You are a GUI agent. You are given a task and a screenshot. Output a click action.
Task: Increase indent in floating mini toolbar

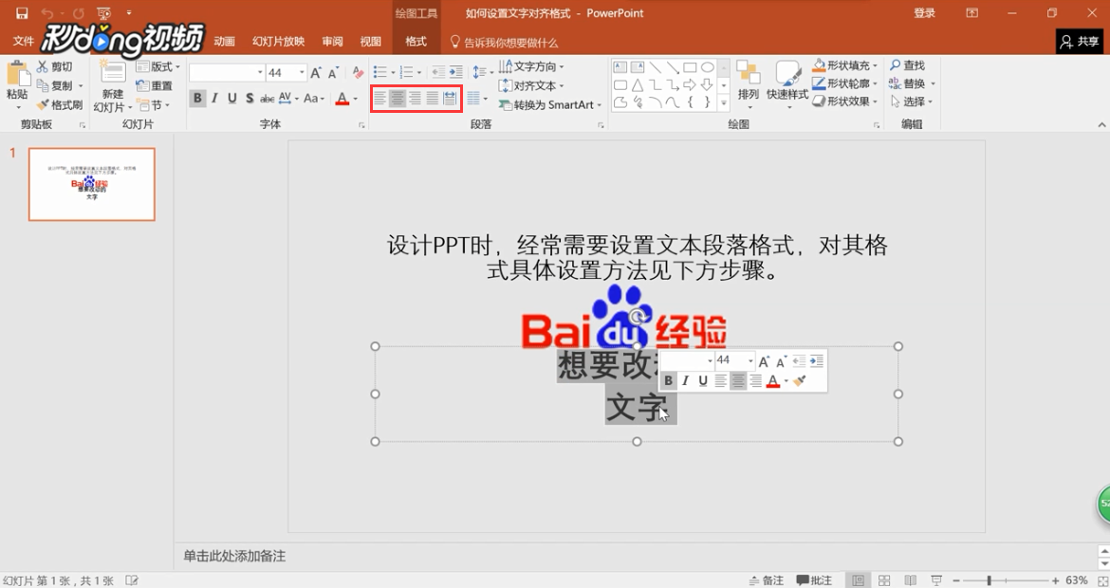point(816,361)
